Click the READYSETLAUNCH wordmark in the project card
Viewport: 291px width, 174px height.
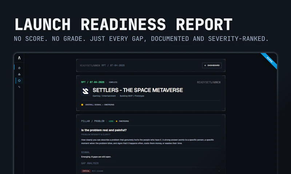pyautogui.click(x=209, y=82)
